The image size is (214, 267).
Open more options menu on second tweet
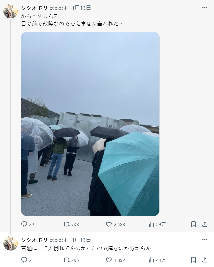(x=205, y=240)
